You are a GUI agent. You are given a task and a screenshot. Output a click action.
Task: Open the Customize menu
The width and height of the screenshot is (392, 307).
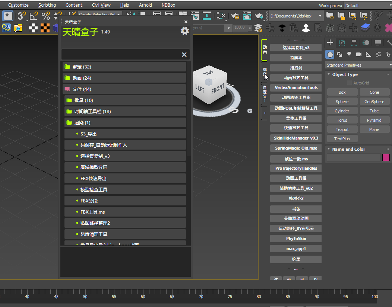point(18,5)
